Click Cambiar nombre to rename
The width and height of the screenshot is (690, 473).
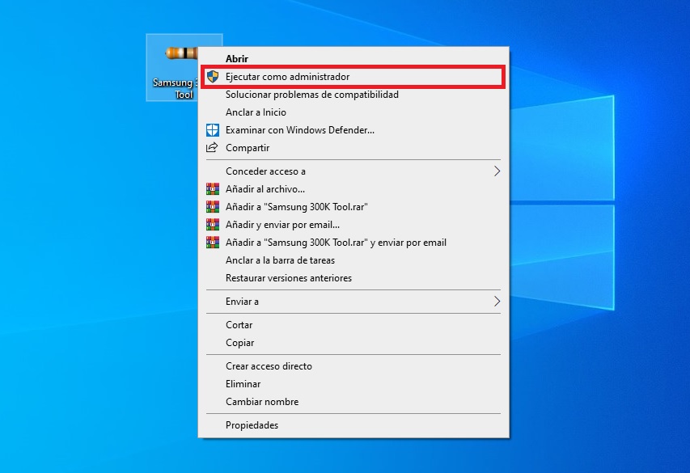tap(353, 402)
